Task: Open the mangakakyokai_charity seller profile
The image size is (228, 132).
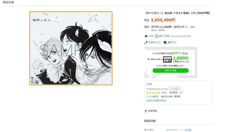Action: [x=157, y=89]
